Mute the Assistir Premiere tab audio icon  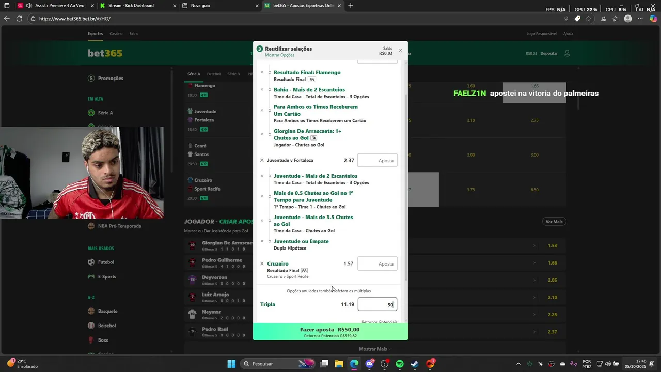click(x=29, y=6)
